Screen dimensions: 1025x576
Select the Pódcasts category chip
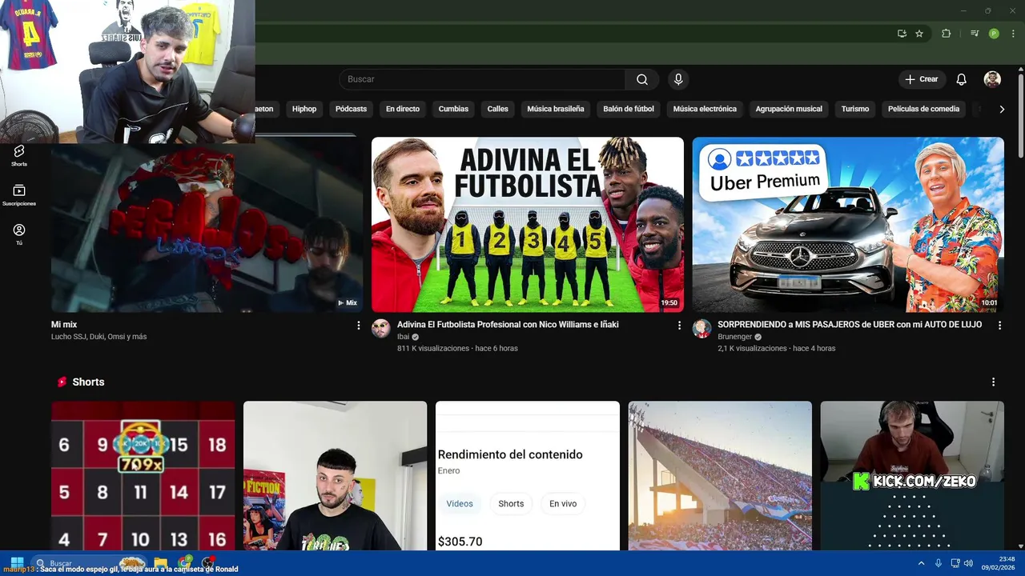point(351,109)
